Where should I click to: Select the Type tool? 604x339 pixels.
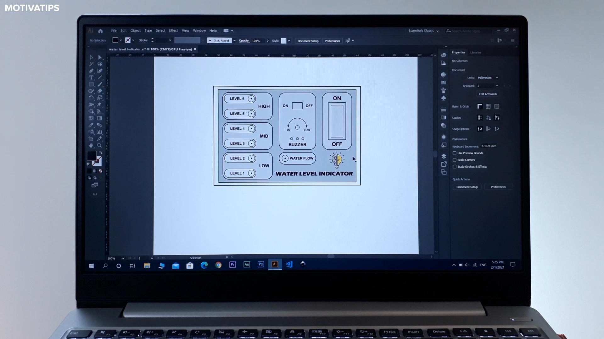91,78
